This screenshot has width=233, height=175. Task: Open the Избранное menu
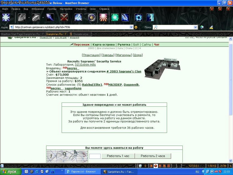click(x=38, y=9)
